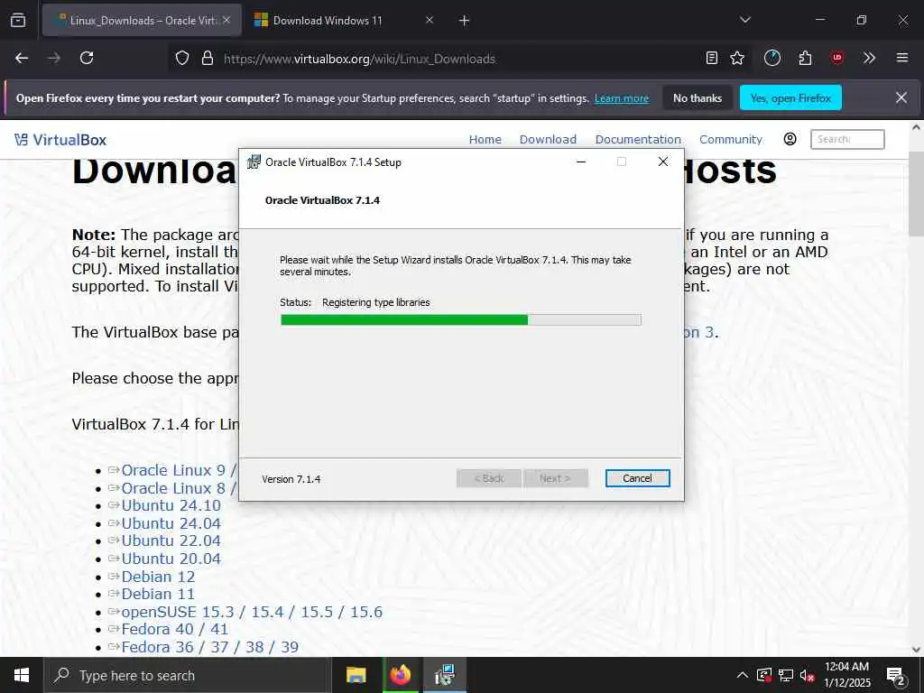Click the security tray icon with warning
Screen dimensions: 924x693
[x=764, y=675]
